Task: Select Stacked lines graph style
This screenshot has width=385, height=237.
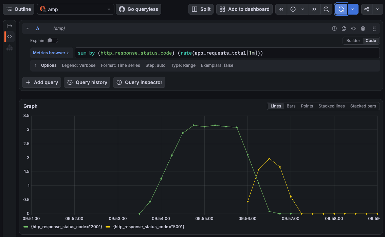Action: pos(331,106)
